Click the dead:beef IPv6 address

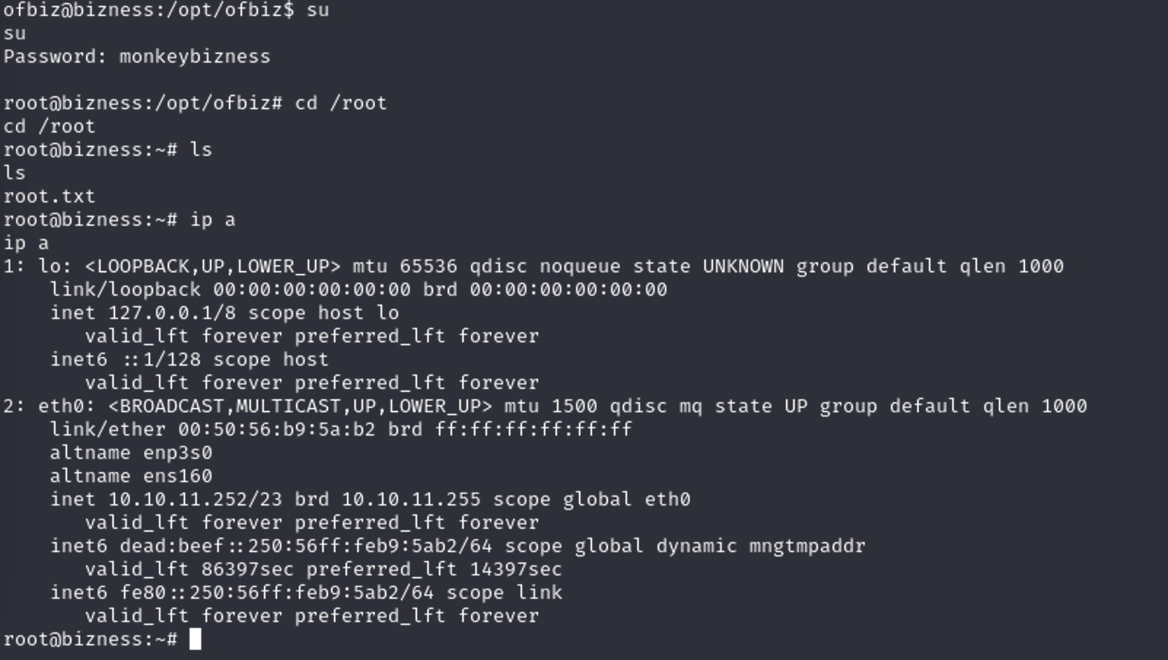point(306,546)
